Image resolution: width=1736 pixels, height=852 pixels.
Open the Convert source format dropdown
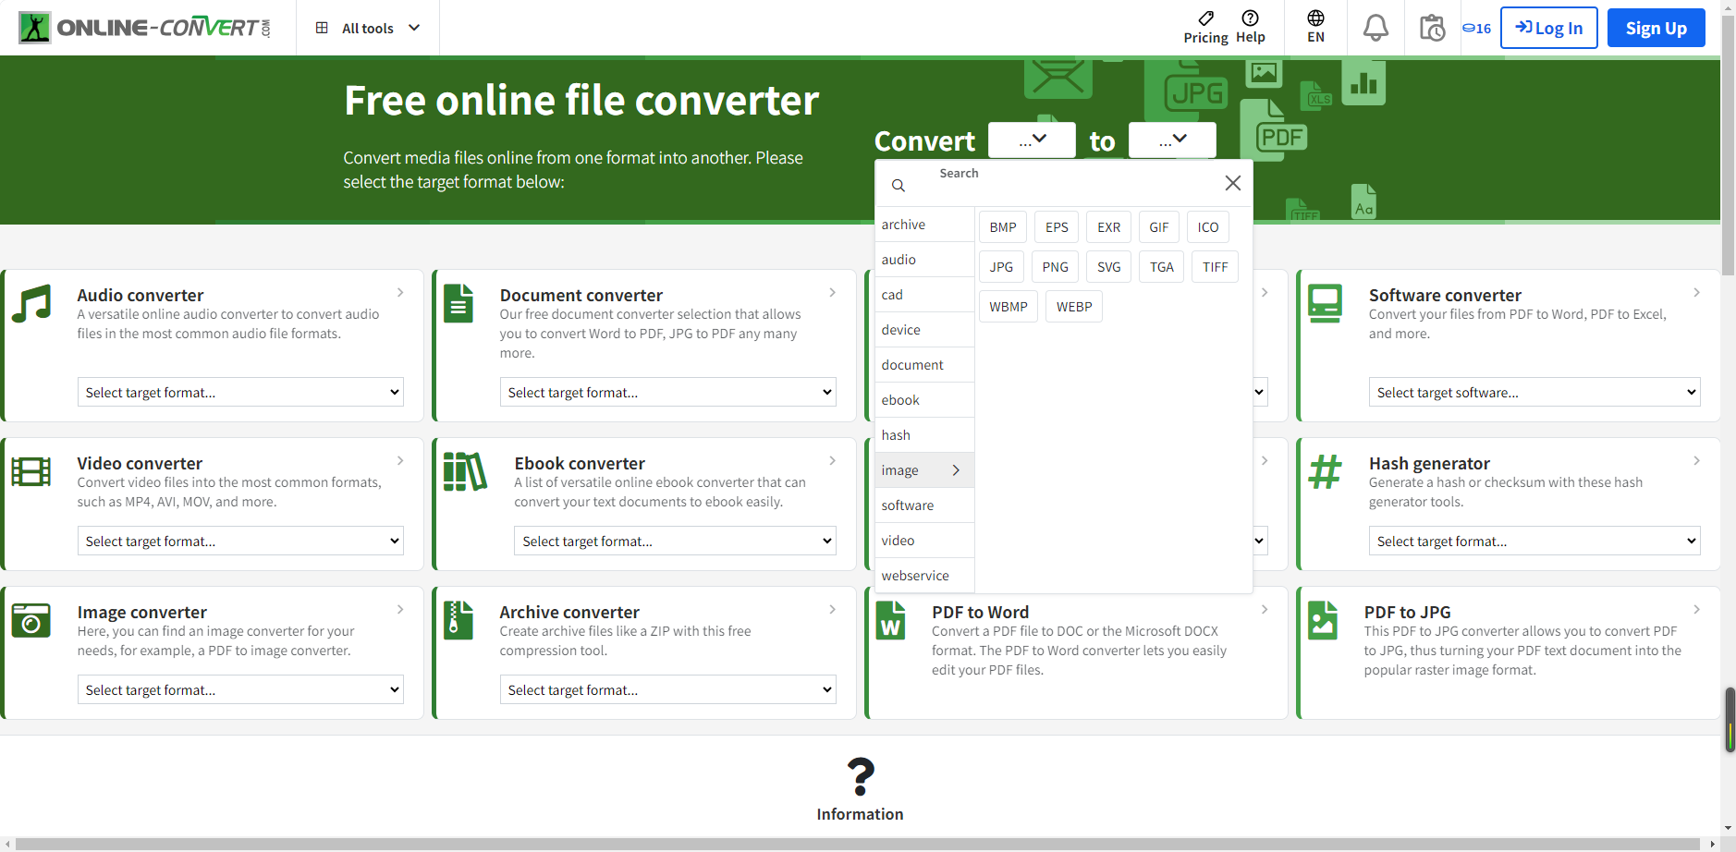tap(1032, 140)
